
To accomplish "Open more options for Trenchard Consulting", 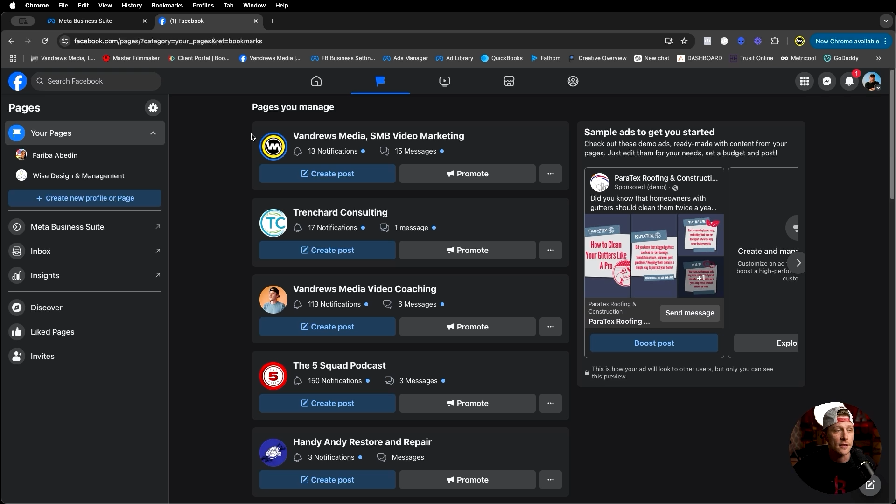I will point(551,250).
